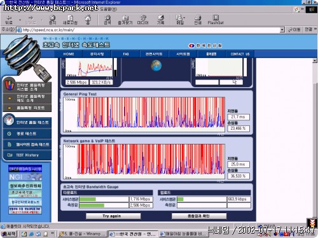Click the URL address input field

[x=151, y=30]
